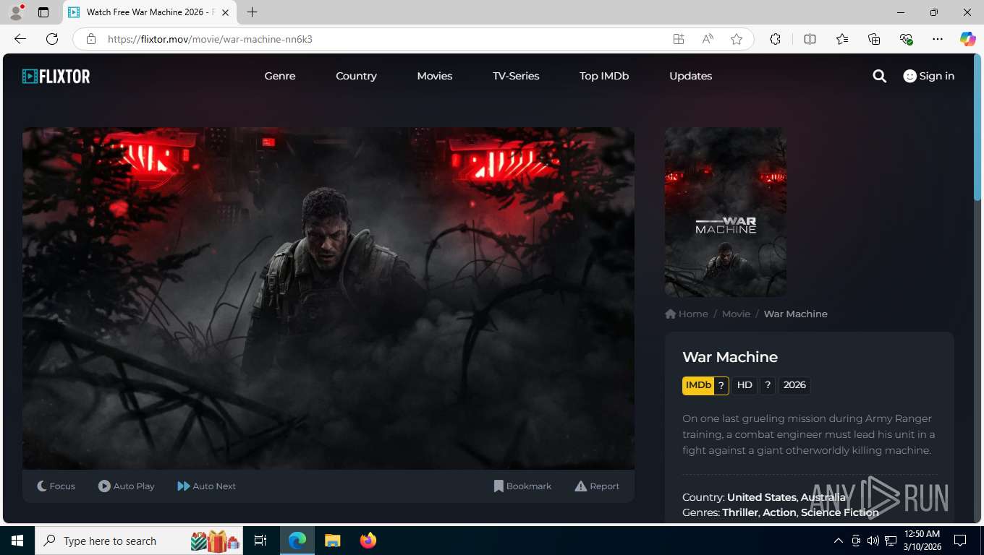Toggle Auto Next option
Viewport: 984px width, 555px height.
(207, 486)
